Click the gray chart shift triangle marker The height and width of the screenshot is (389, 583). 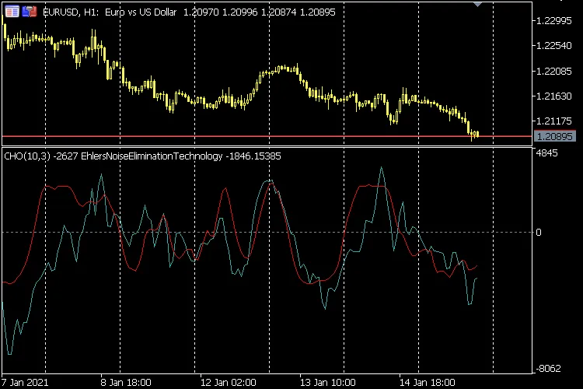coord(478,5)
